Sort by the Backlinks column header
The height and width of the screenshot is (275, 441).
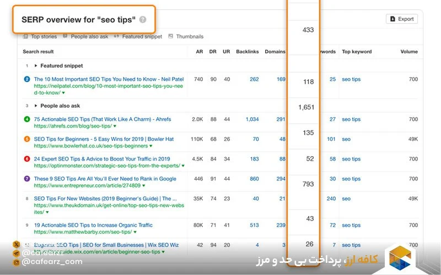pos(247,52)
